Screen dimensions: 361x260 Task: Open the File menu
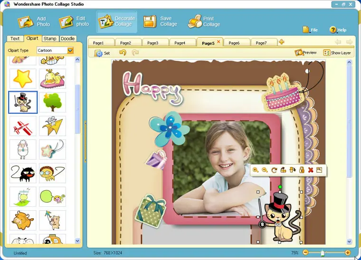tap(310, 30)
